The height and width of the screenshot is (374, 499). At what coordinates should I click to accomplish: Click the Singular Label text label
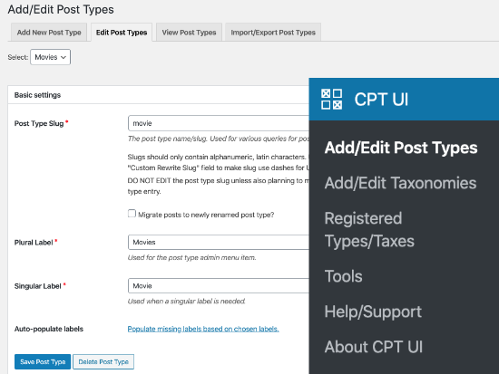click(37, 286)
